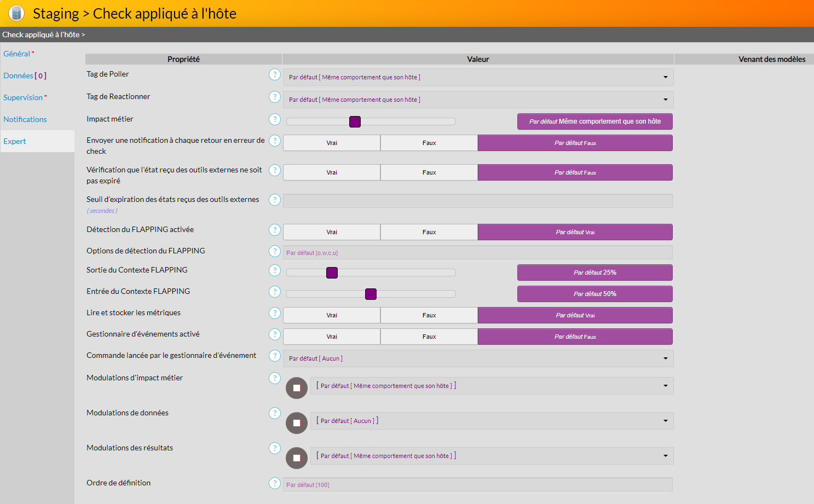Select Vrai for Lire et stocker les métriques
Image resolution: width=814 pixels, height=504 pixels.
tap(332, 315)
